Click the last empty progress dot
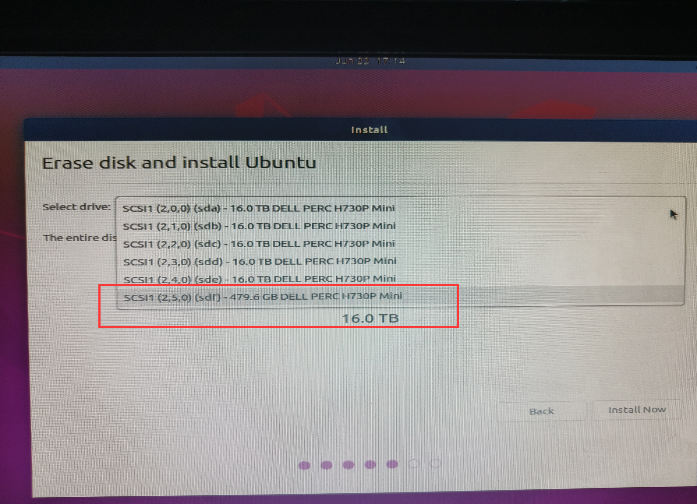Screen dimensions: 697x504 click(435, 463)
